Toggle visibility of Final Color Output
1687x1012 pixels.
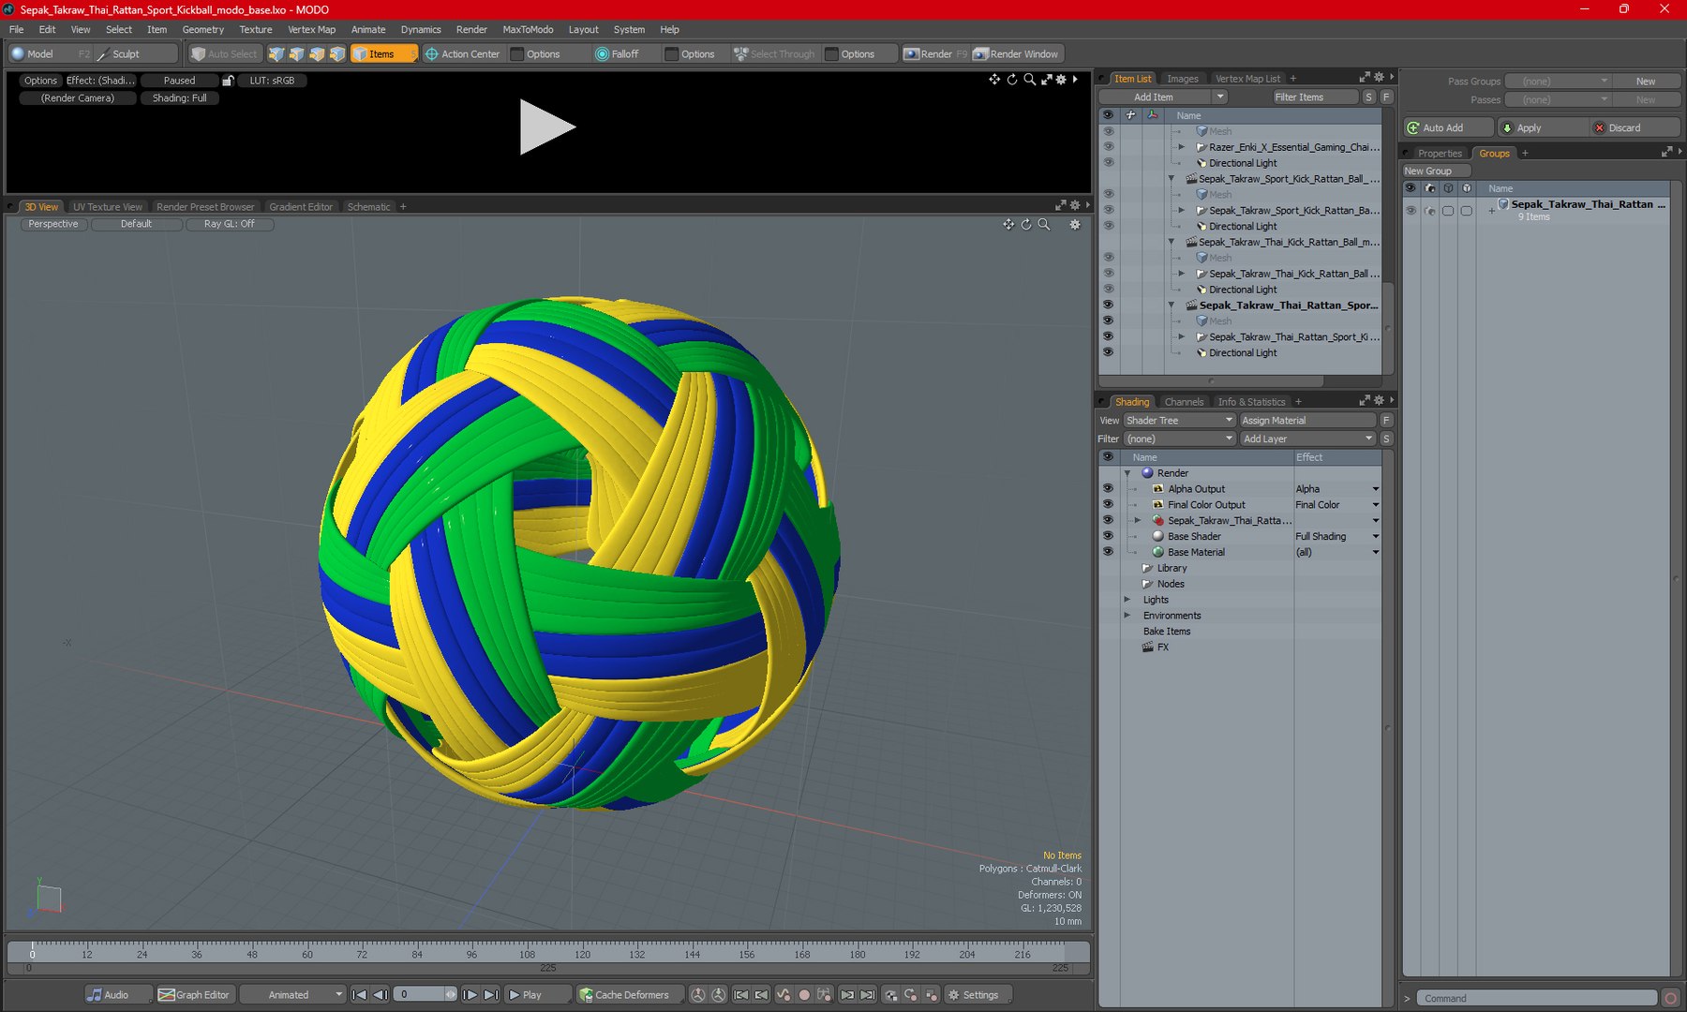(x=1108, y=505)
